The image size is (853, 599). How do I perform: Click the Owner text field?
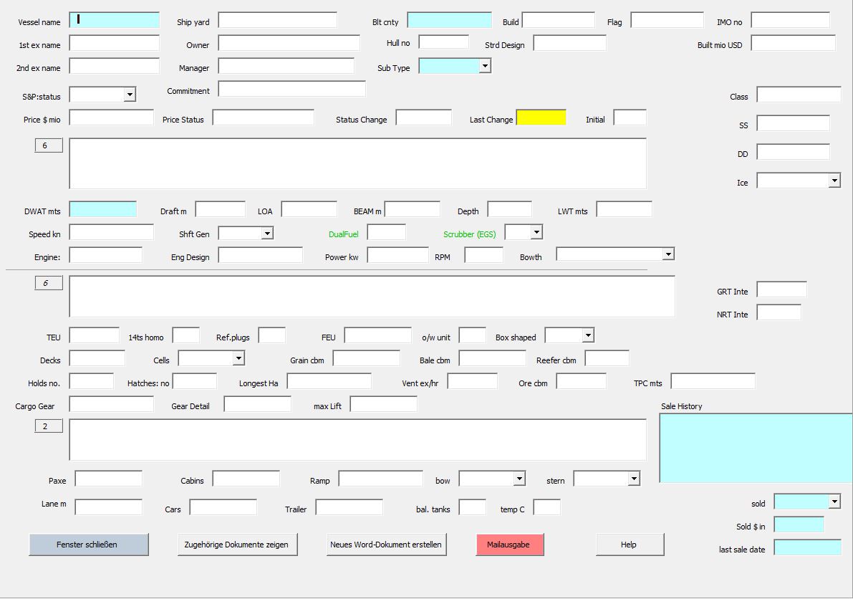click(289, 44)
